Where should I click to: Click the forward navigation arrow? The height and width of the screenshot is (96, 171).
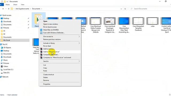click(x=3, y=9)
